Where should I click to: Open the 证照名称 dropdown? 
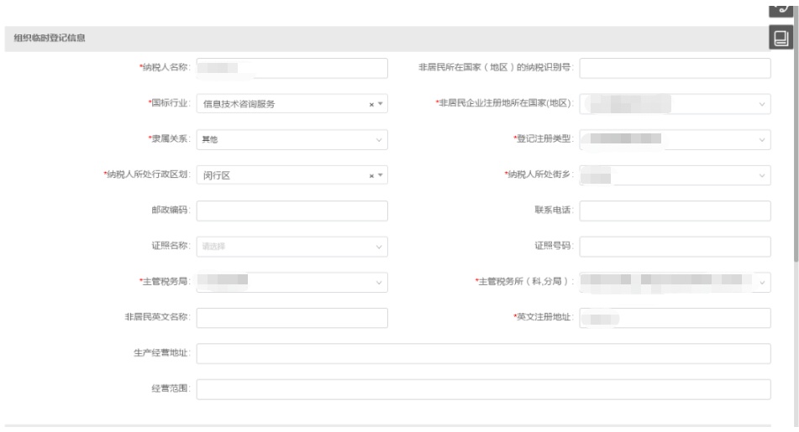click(379, 247)
